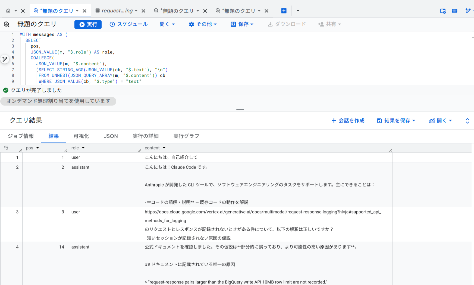Click the keyboard shortcuts icon
Viewport: 474px width, 285px height.
[454, 11]
